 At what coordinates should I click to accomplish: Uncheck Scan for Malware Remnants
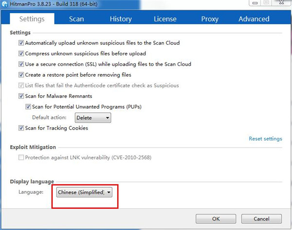point(21,96)
